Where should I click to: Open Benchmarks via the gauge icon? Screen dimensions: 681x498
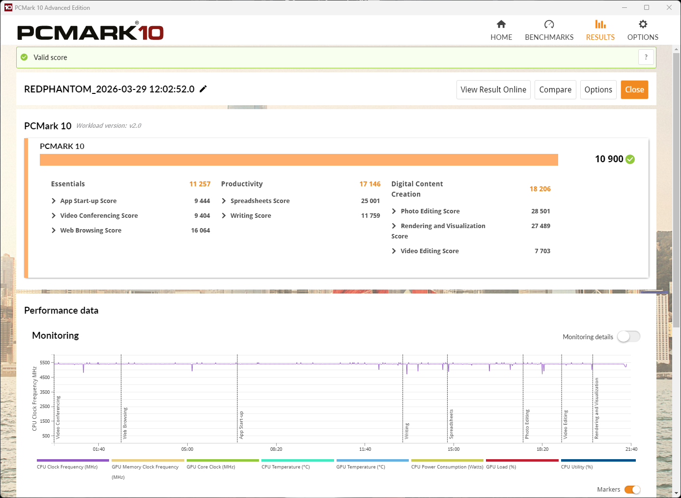pos(549,25)
